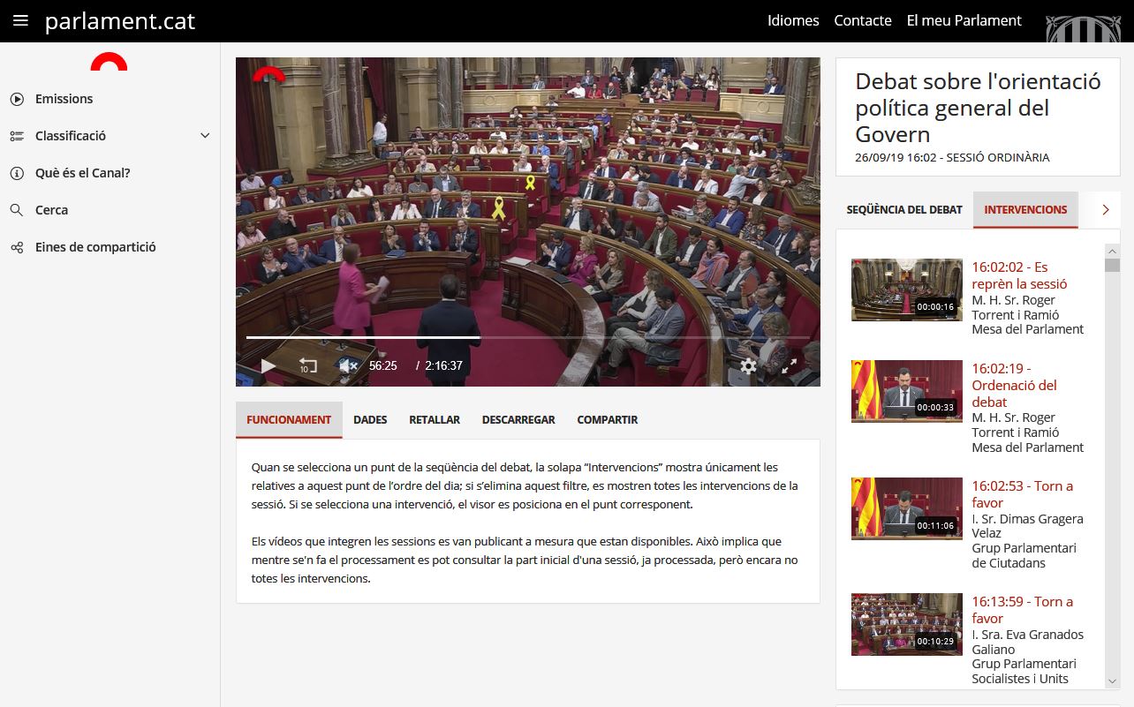Click the Emissions sidebar icon
The image size is (1134, 707).
pos(17,99)
